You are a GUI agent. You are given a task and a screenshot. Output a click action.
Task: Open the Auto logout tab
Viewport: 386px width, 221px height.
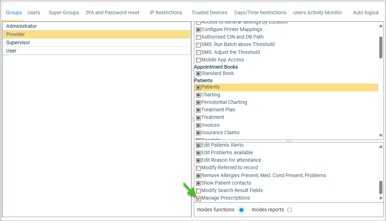[366, 12]
